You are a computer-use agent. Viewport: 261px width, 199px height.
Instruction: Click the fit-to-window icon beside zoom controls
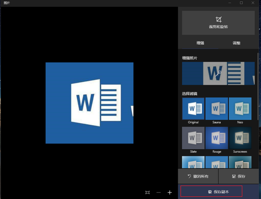click(x=147, y=192)
